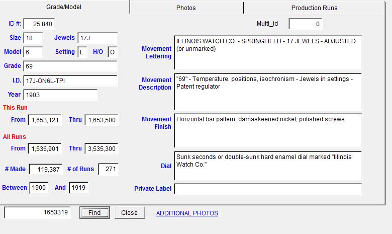This screenshot has width=392, height=234.
Task: Open the ADDITIONAL PHOTOS link
Action: pos(187,213)
